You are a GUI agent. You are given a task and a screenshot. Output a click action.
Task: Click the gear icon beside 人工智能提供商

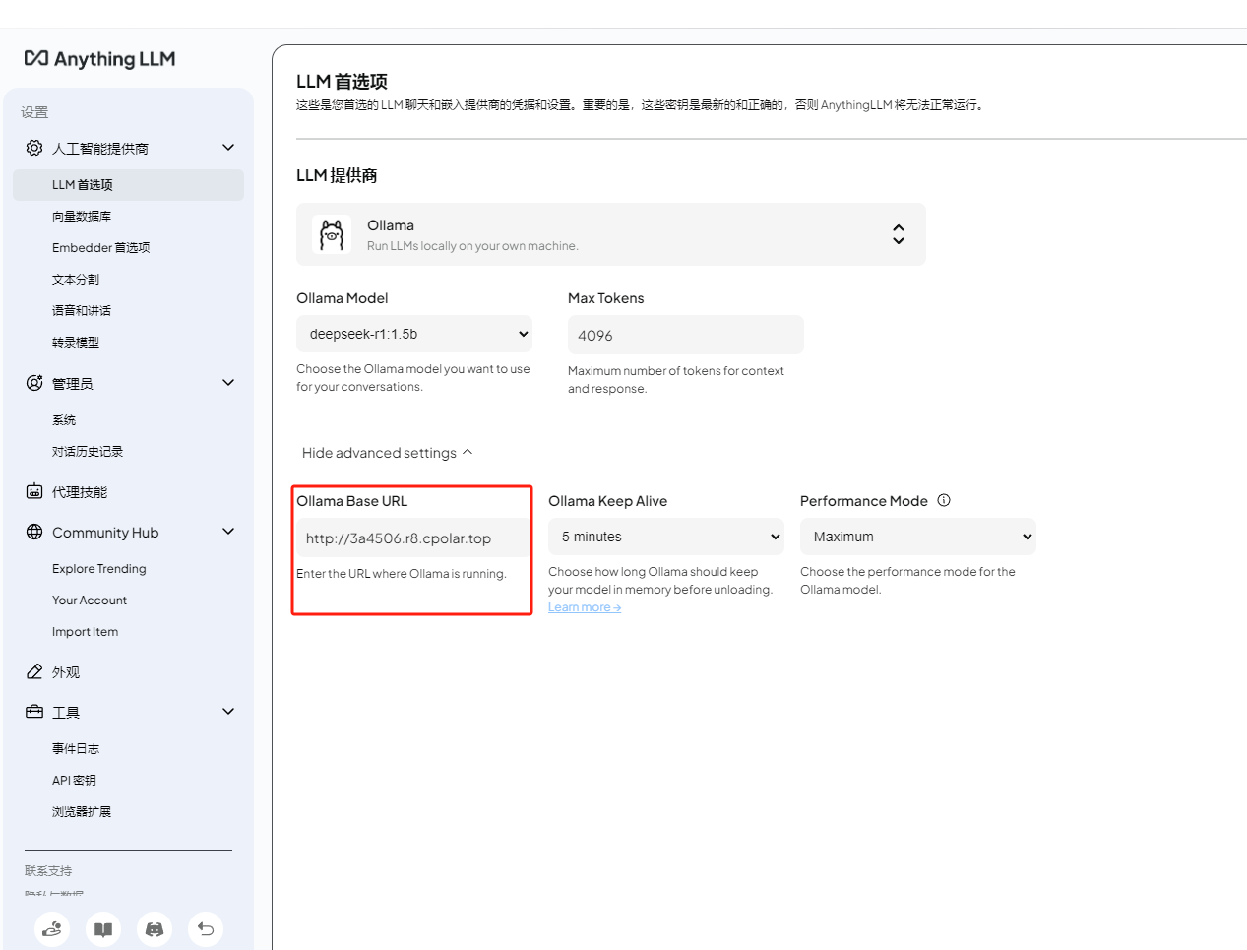point(34,148)
